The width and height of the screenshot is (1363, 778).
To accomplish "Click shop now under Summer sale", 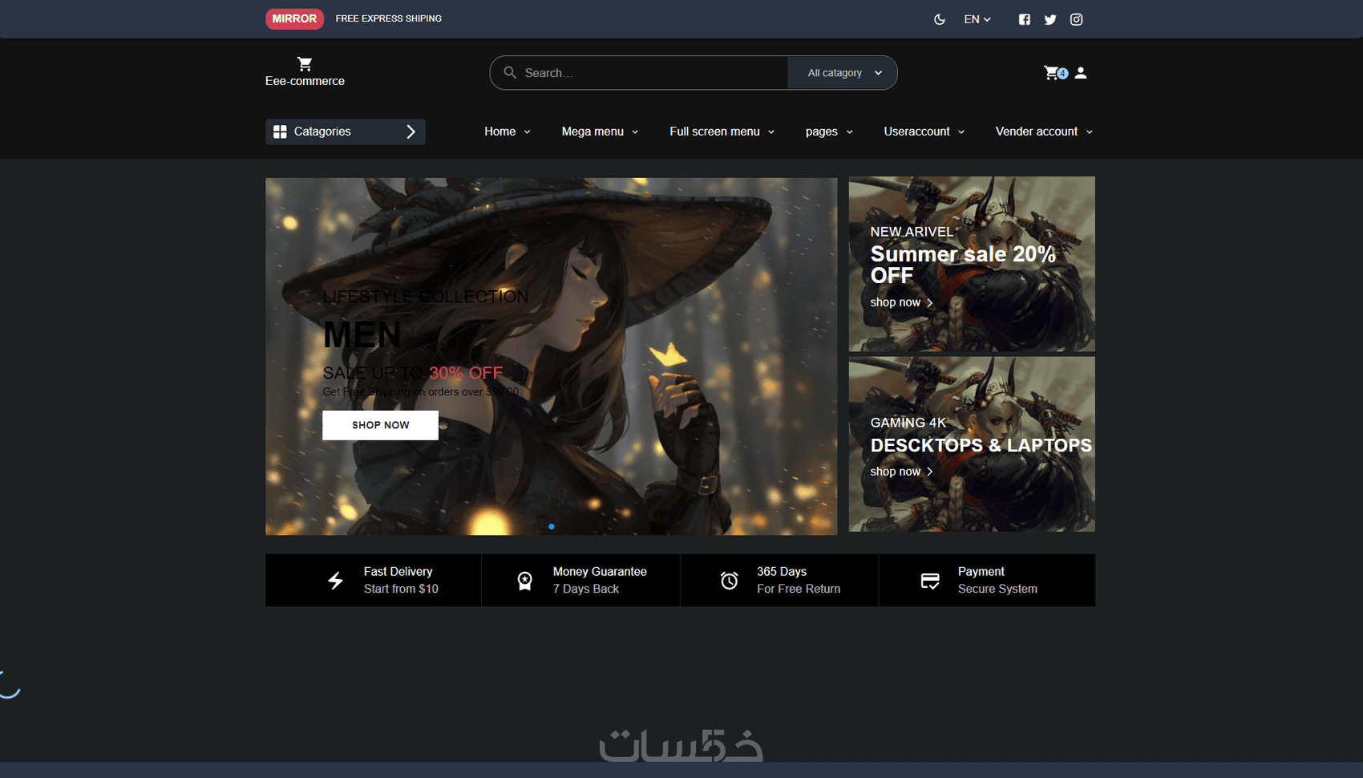I will [x=902, y=302].
